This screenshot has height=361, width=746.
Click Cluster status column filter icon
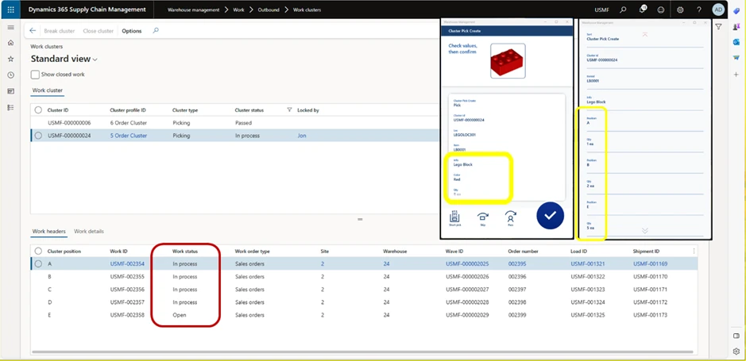[289, 109]
